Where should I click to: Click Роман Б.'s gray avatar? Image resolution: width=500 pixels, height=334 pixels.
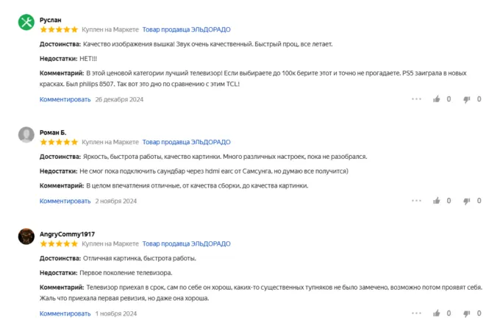coord(26,134)
